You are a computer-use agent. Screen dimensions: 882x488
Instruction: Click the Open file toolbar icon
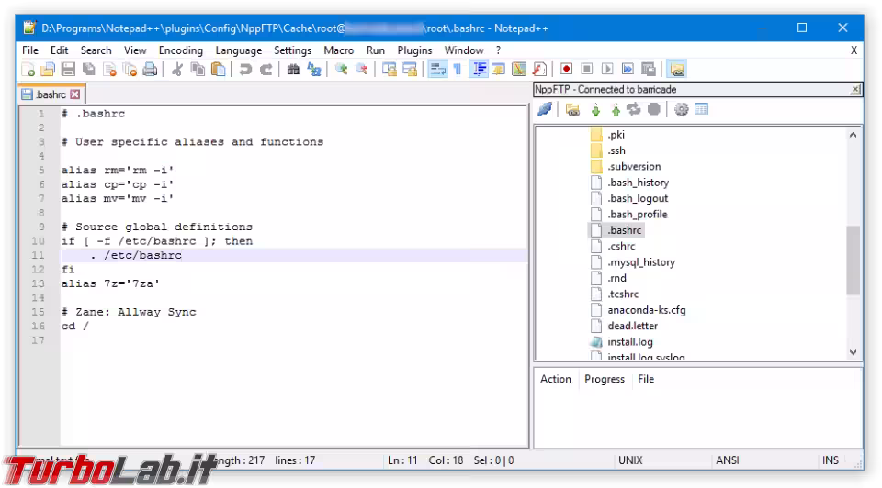click(x=48, y=69)
